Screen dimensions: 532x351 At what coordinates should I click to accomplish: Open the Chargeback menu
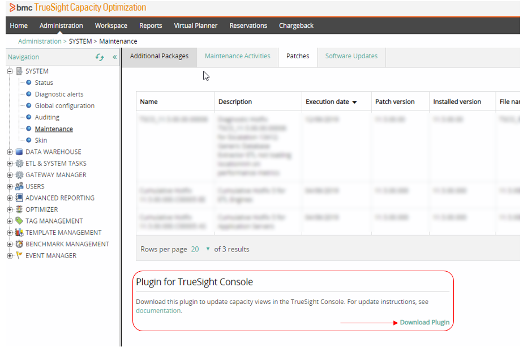(296, 25)
